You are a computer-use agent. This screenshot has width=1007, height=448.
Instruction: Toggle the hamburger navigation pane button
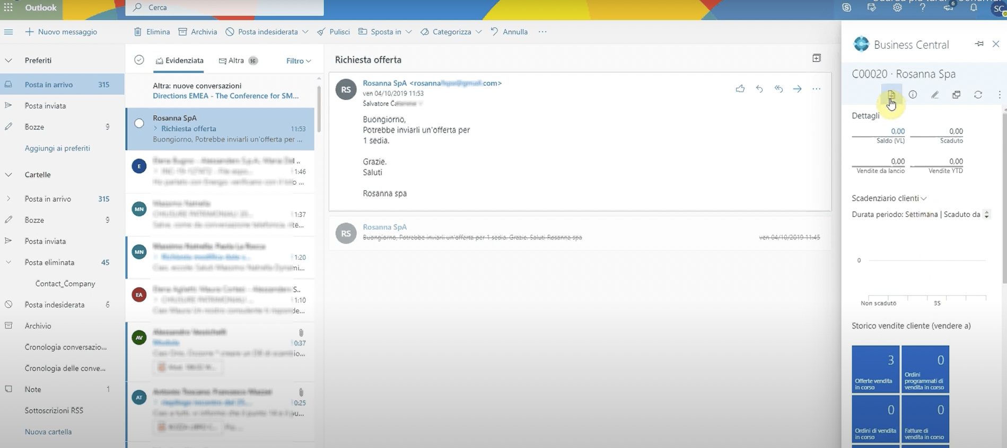[x=8, y=32]
